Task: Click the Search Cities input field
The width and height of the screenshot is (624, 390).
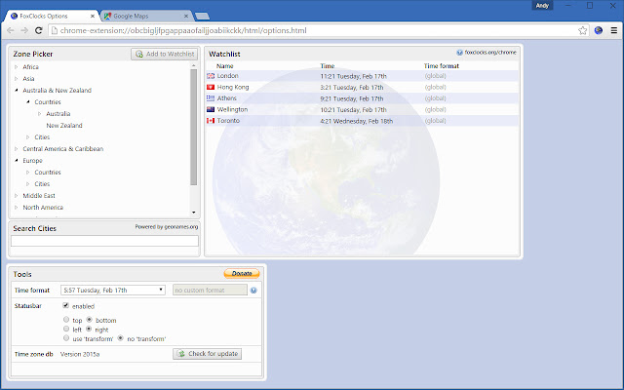Action: tap(103, 240)
